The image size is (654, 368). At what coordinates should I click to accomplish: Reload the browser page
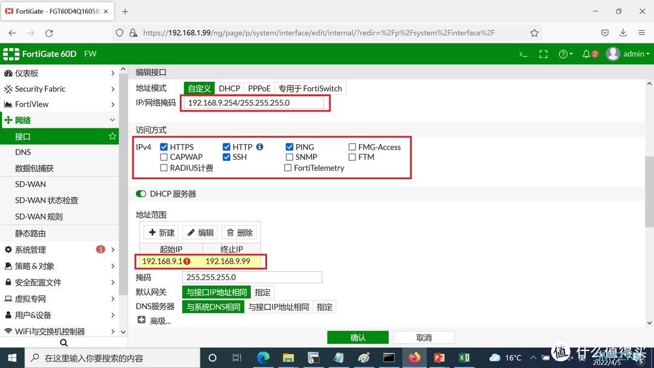[49, 33]
